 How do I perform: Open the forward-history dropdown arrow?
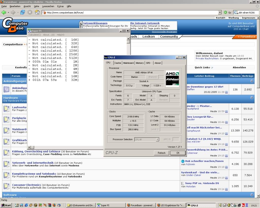[x=18, y=12]
